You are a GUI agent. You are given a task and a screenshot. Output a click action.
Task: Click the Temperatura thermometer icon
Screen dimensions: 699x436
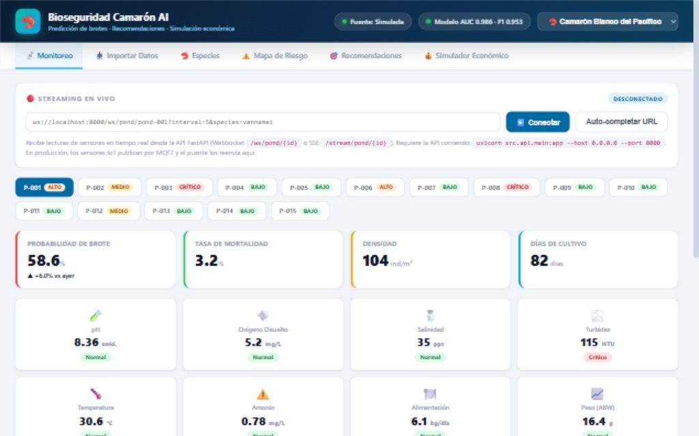point(96,394)
